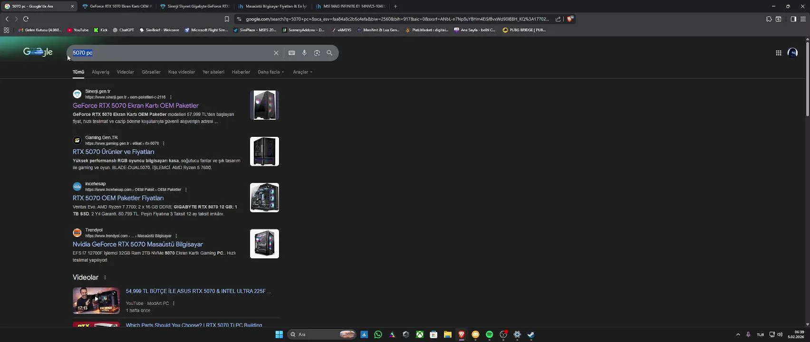Start a voice search with the microphone
This screenshot has height=342, width=810.
(x=304, y=53)
